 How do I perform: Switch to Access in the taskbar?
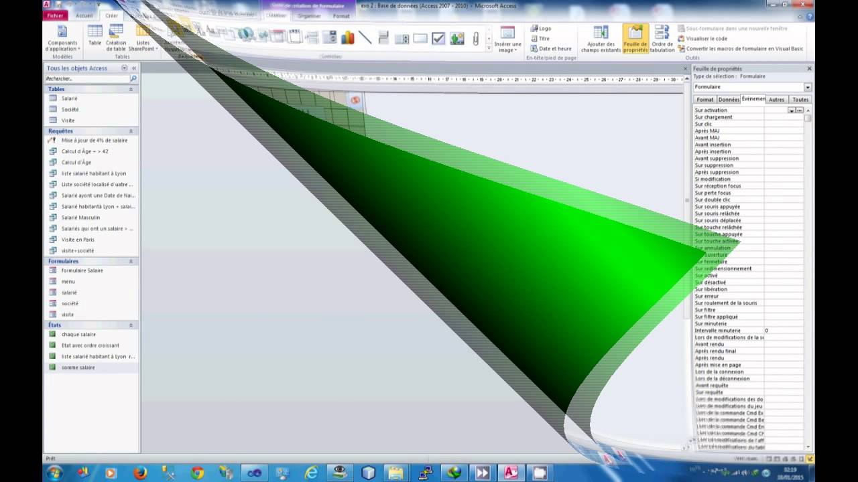point(511,473)
